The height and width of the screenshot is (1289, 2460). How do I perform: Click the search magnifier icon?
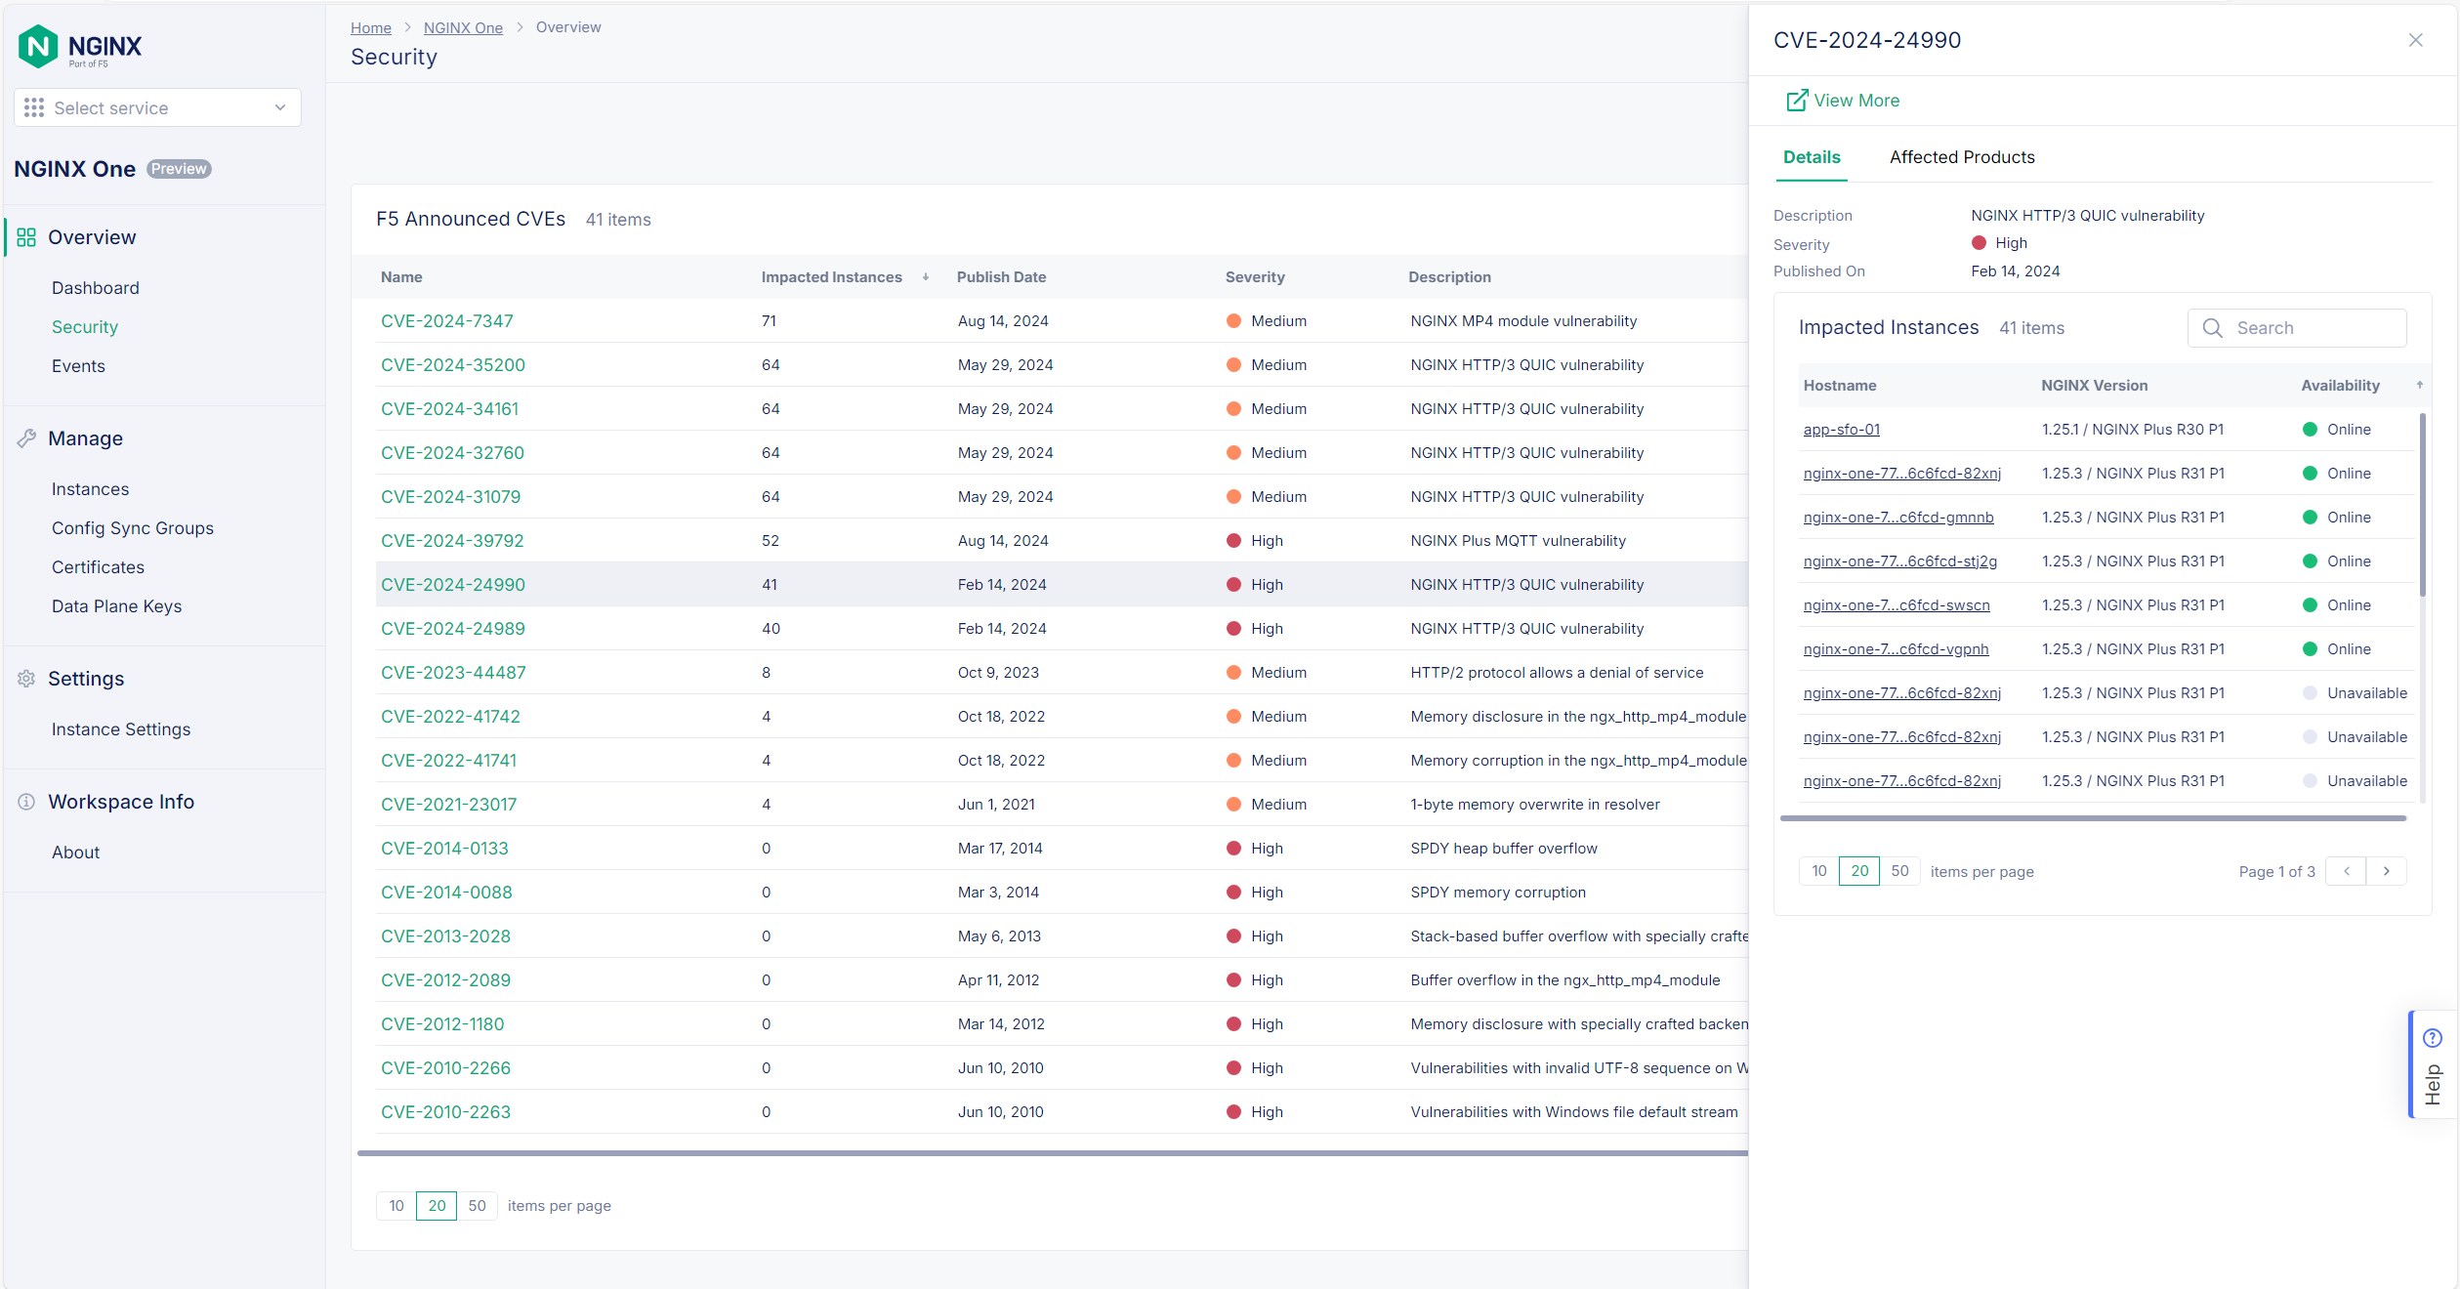coord(2212,328)
